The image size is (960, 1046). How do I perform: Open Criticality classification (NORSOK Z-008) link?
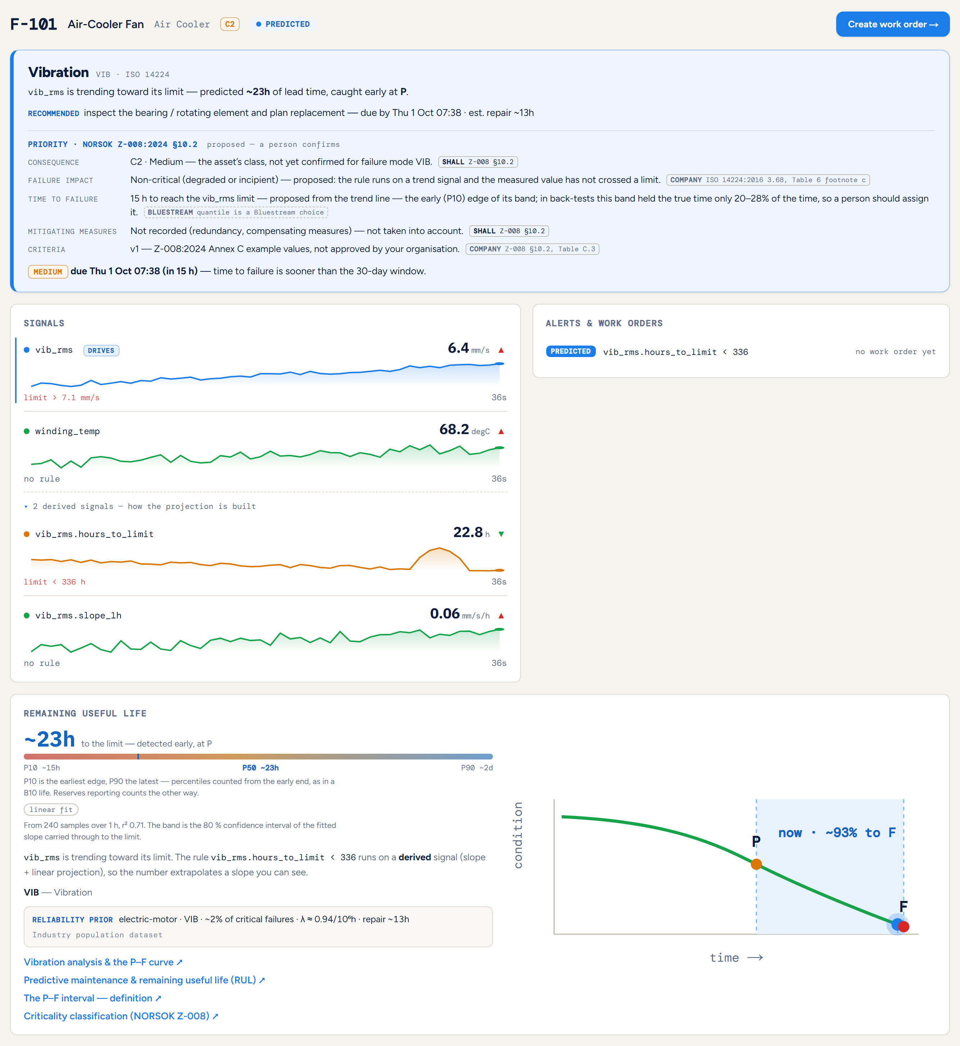(121, 1016)
